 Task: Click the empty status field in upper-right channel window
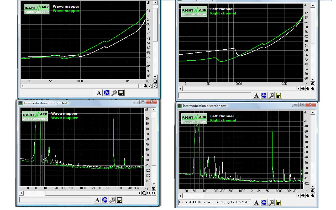click(215, 96)
